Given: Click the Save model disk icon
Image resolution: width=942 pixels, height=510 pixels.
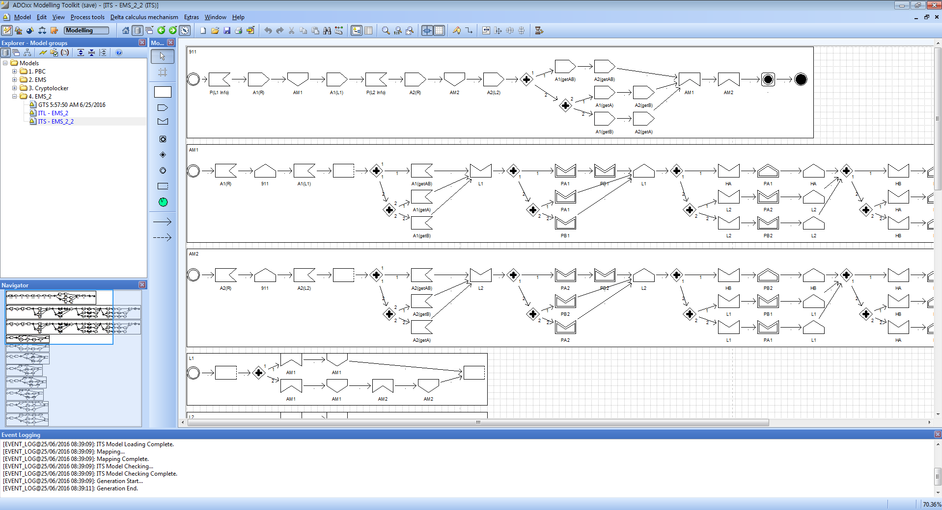Looking at the screenshot, I should (227, 30).
